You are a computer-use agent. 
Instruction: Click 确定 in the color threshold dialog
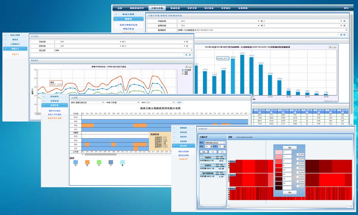point(290,148)
